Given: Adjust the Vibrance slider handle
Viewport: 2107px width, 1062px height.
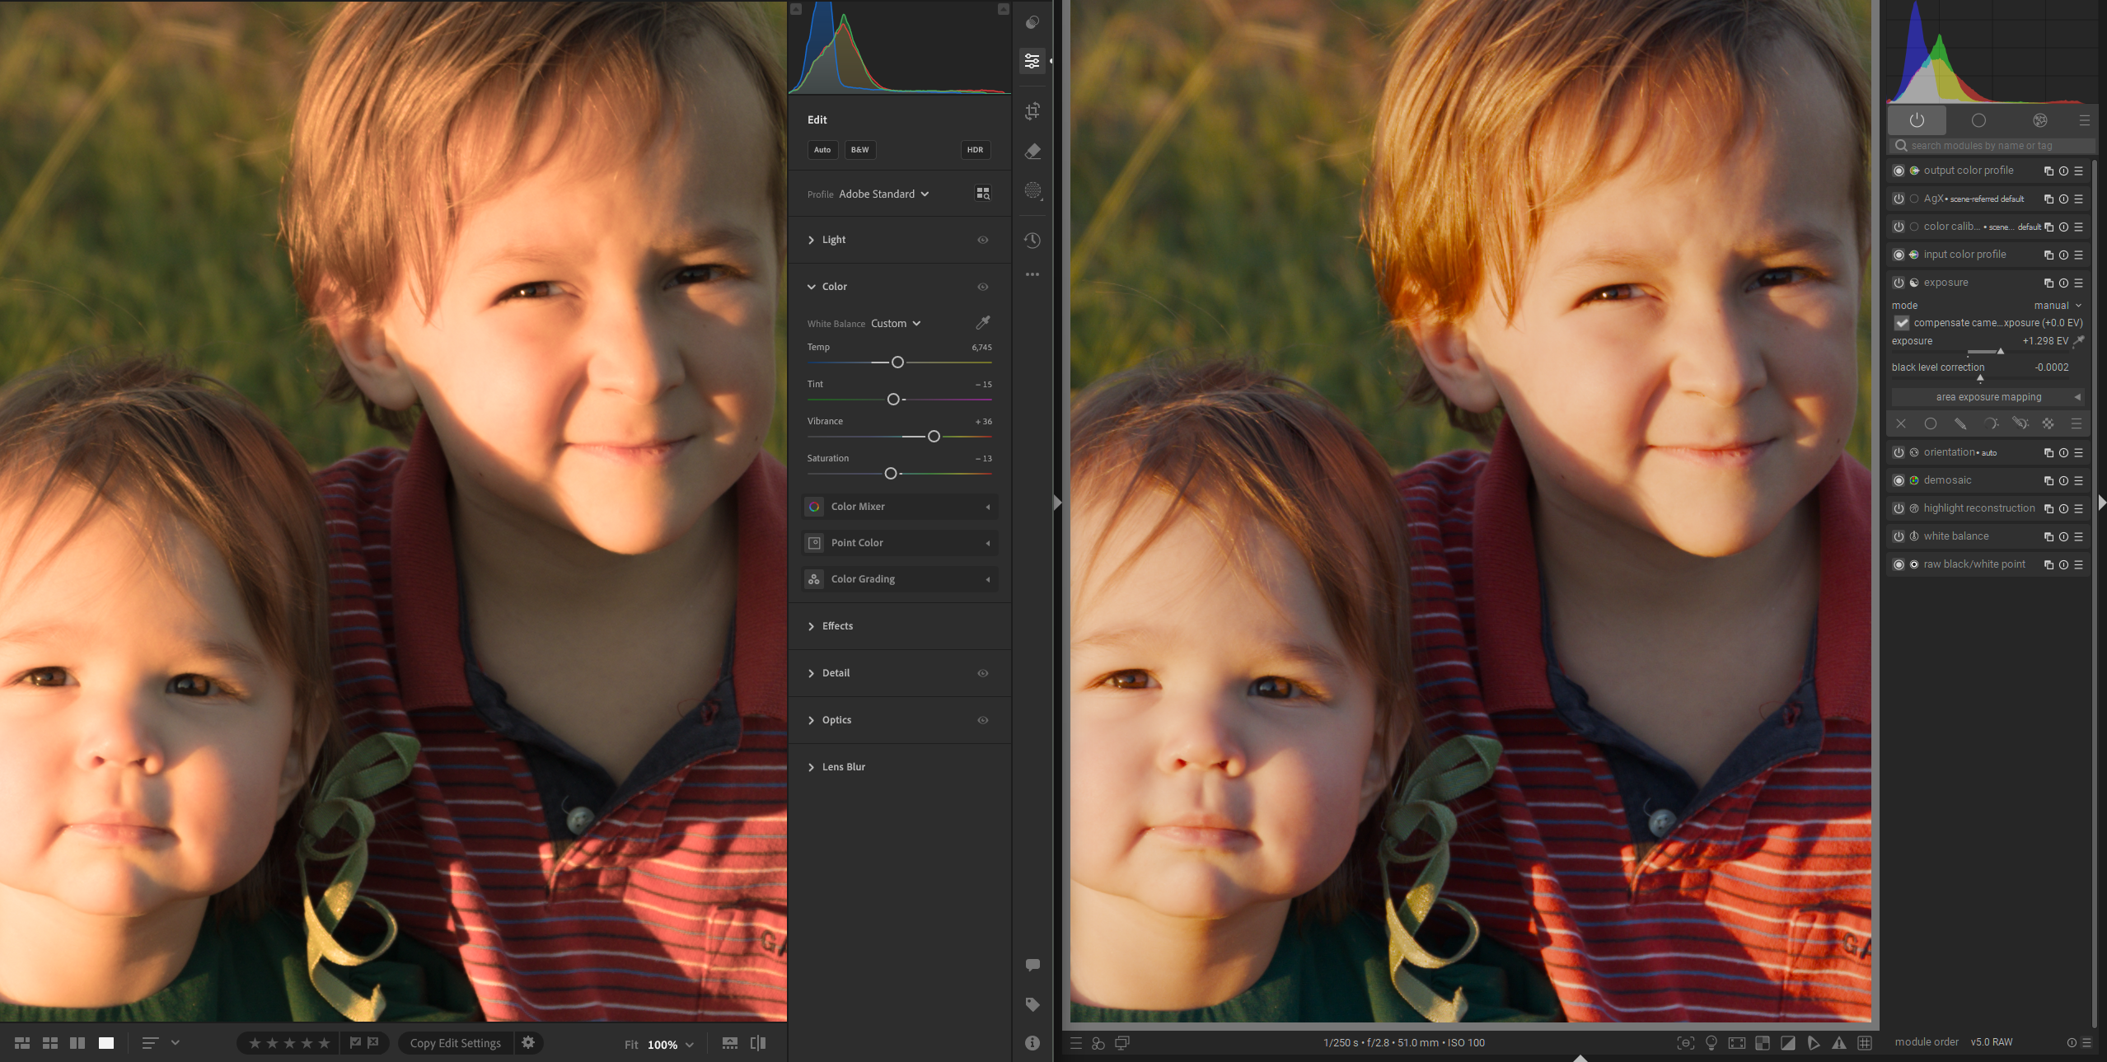Looking at the screenshot, I should [x=934, y=437].
